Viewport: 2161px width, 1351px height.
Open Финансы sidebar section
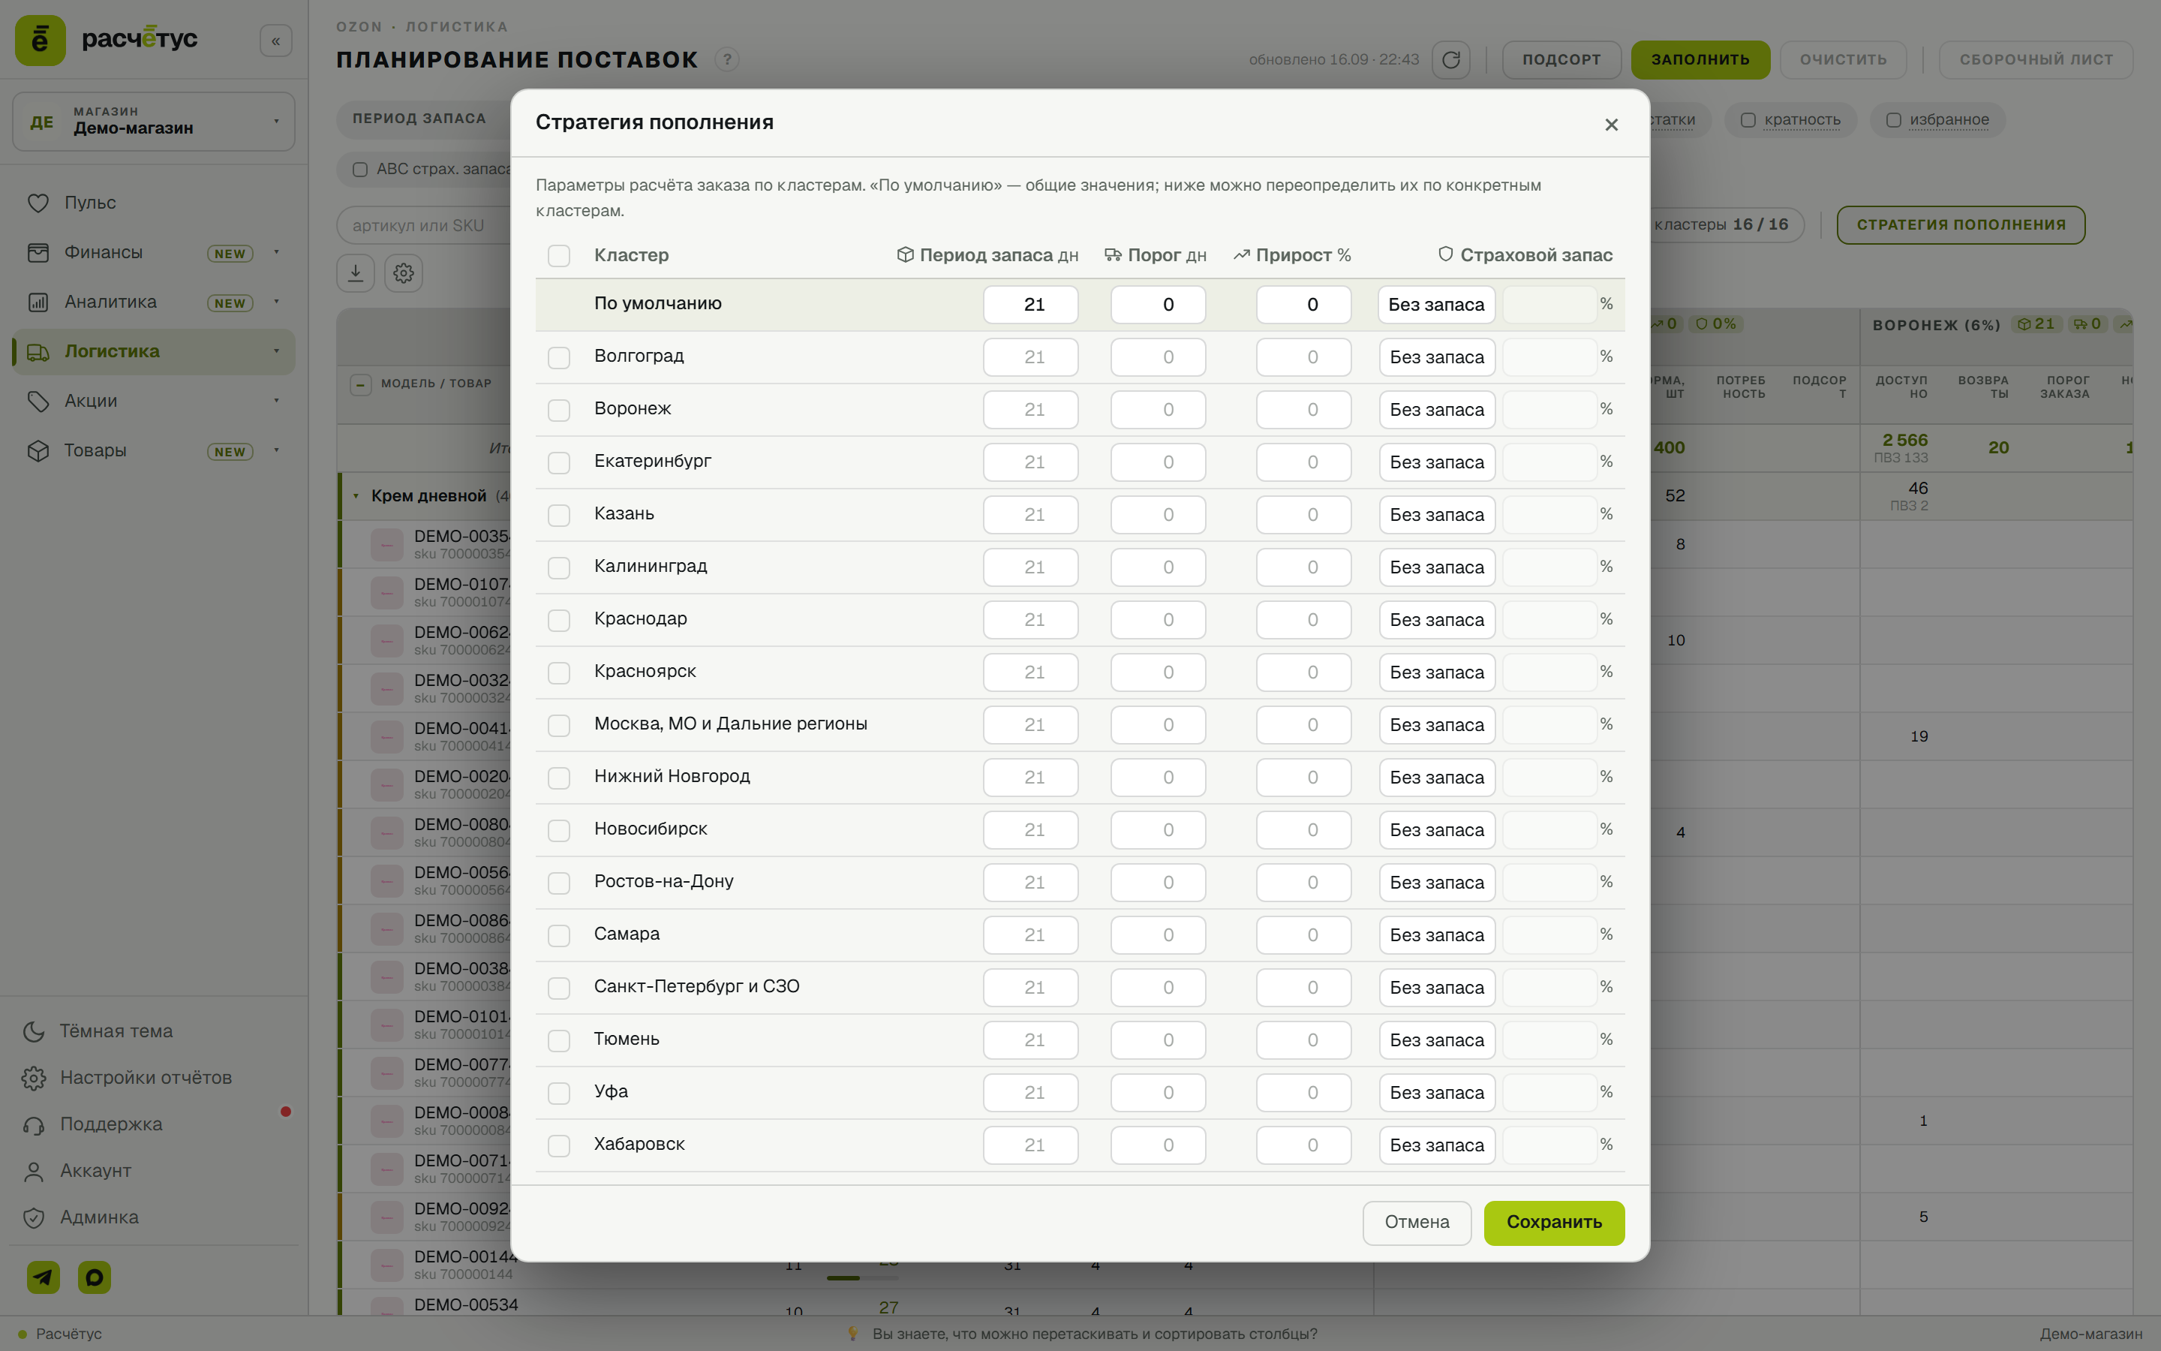pos(154,253)
